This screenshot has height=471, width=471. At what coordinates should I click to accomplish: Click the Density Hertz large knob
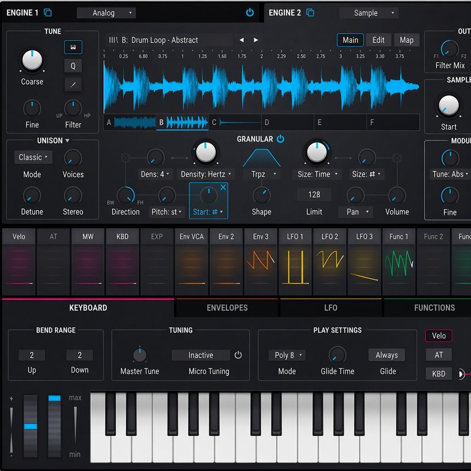206,152
